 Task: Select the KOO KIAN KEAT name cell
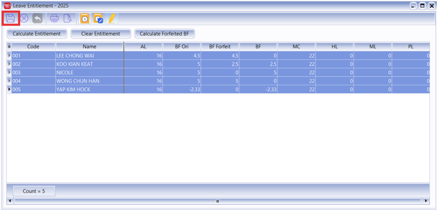[90, 64]
